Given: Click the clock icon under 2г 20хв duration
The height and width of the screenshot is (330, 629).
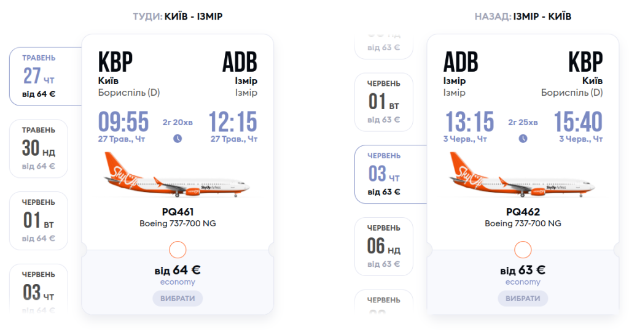Looking at the screenshot, I should tap(178, 139).
